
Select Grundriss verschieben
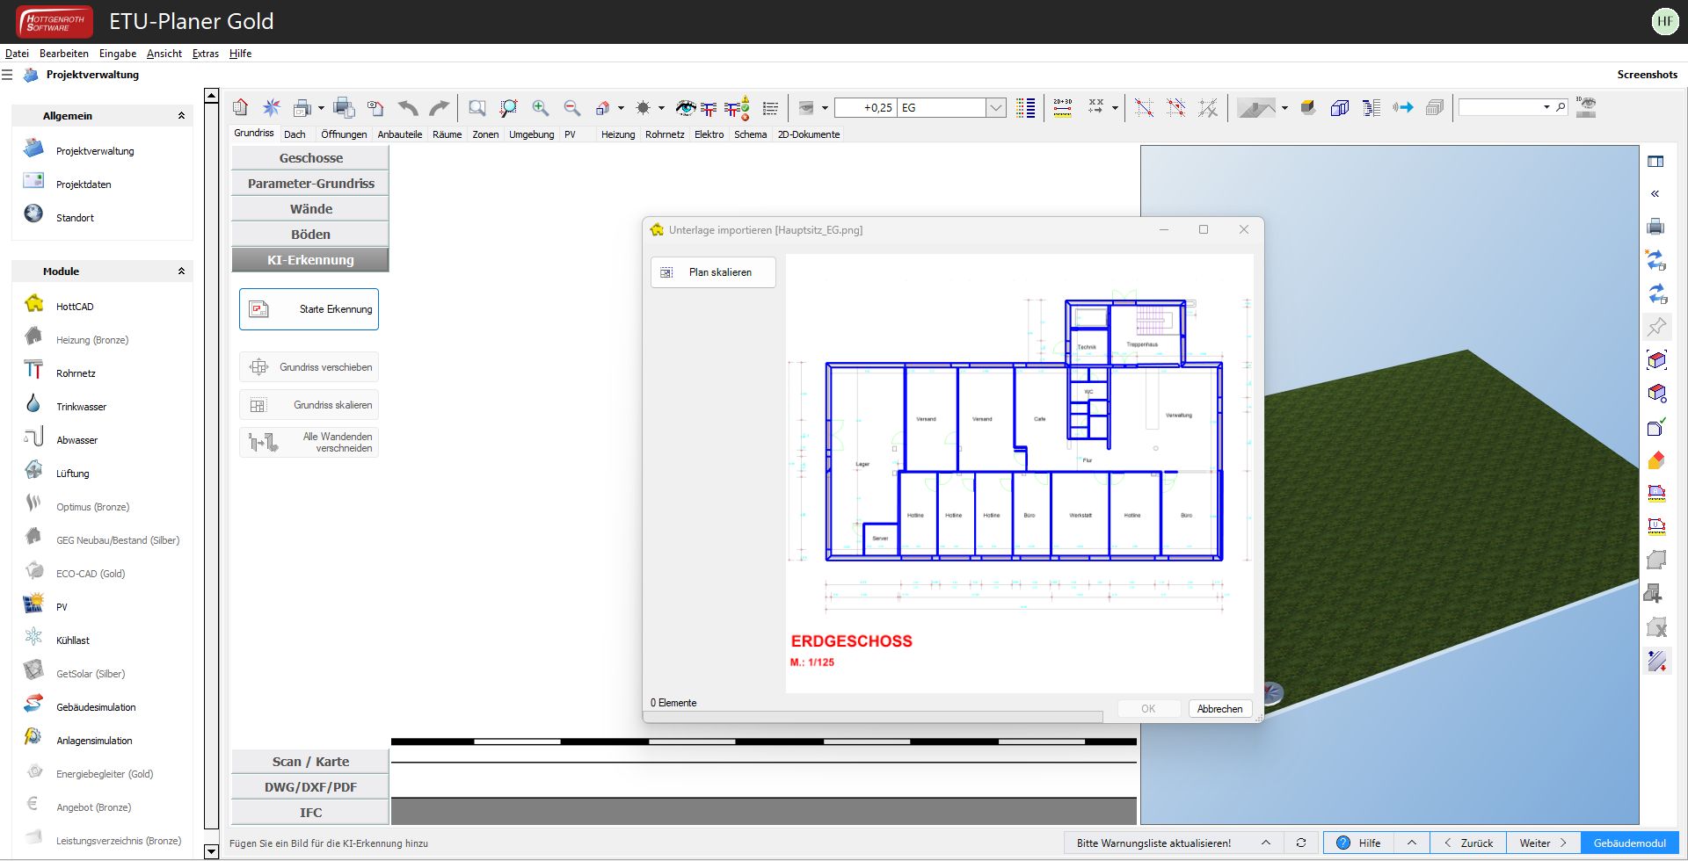coord(309,367)
